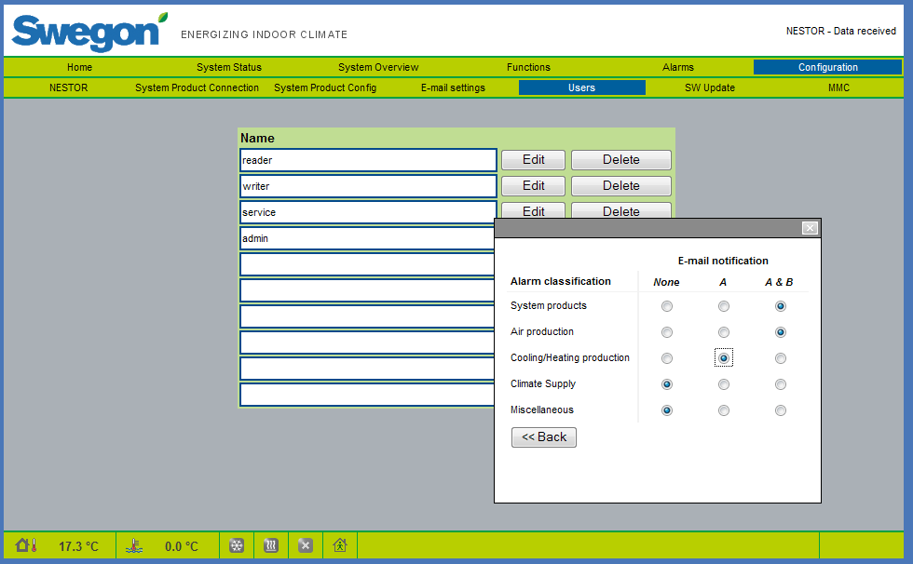This screenshot has height=564, width=913.
Task: Select A for Miscellaneous alarms
Action: 723,410
